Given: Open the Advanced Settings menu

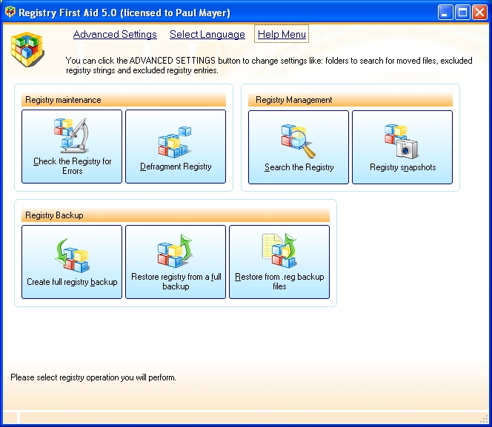Looking at the screenshot, I should pyautogui.click(x=115, y=35).
